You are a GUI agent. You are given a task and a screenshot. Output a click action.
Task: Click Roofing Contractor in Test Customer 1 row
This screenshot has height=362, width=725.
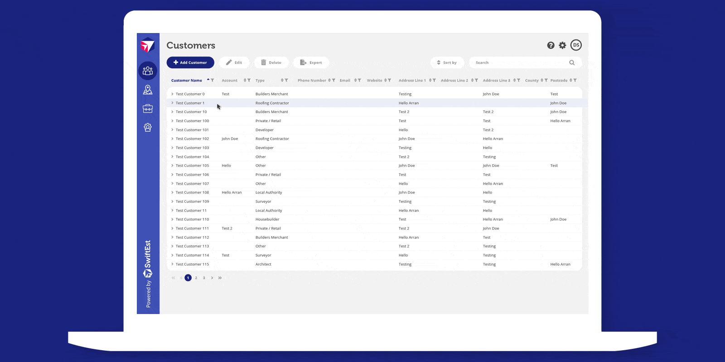pos(272,103)
